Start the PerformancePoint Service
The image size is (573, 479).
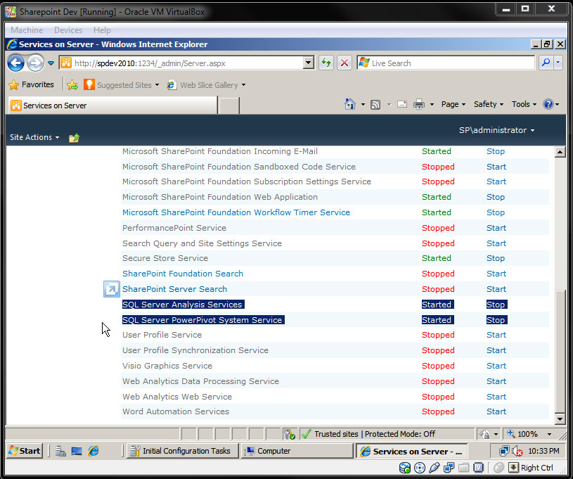pyautogui.click(x=496, y=228)
